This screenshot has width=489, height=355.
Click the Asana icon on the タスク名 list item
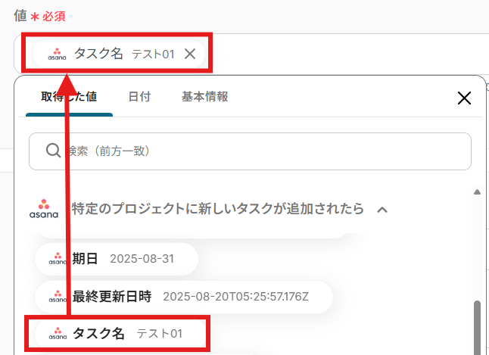click(58, 333)
